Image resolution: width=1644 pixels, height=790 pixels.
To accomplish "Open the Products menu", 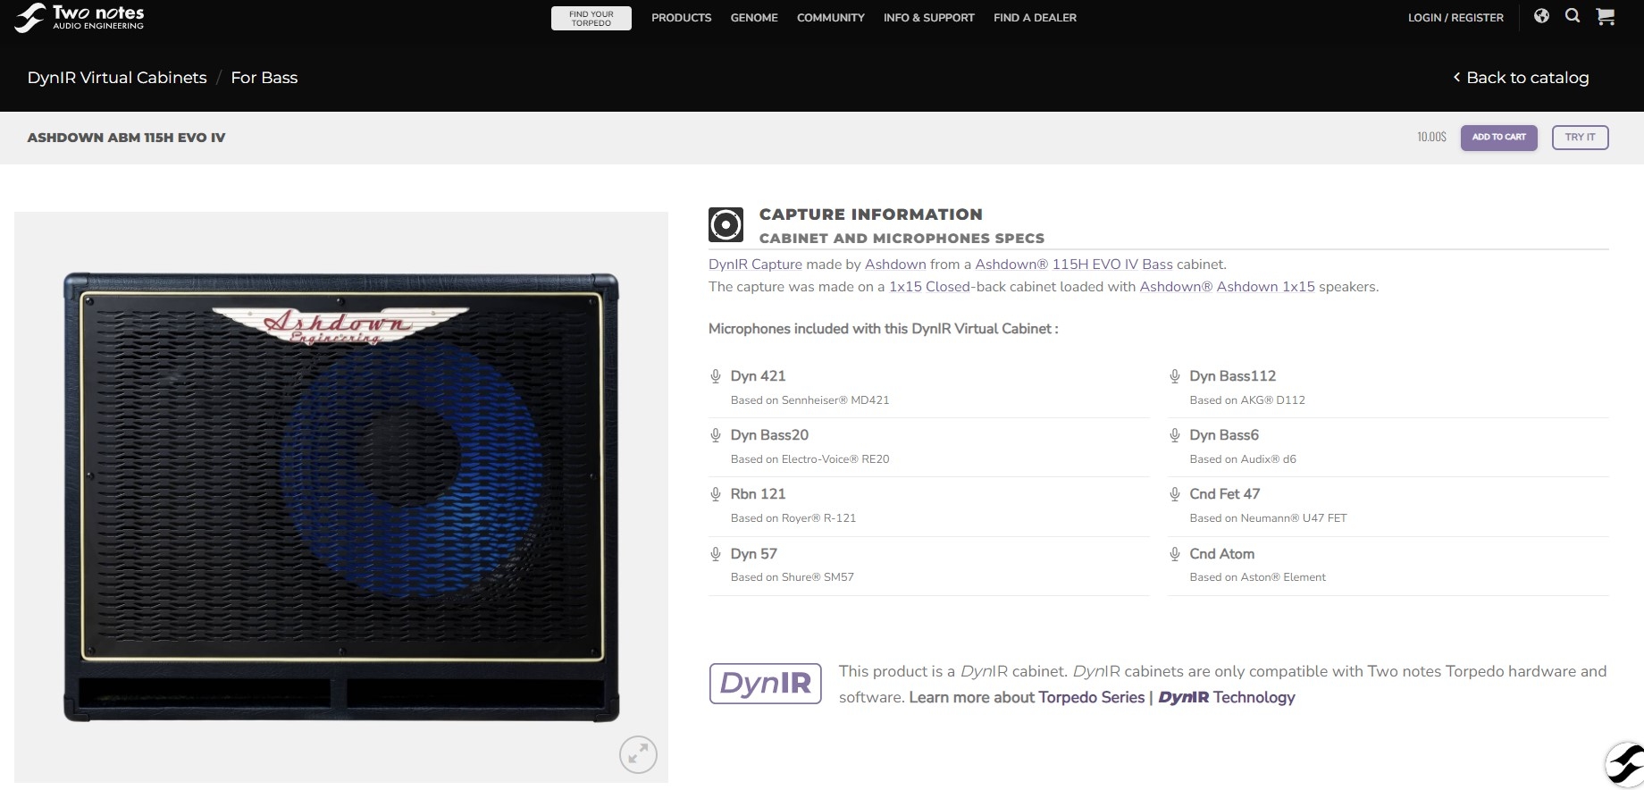I will coord(682,18).
